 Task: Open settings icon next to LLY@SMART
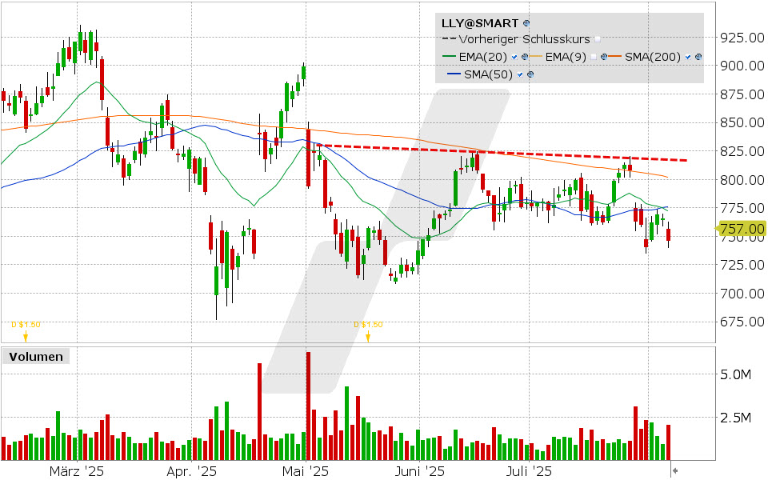point(526,23)
